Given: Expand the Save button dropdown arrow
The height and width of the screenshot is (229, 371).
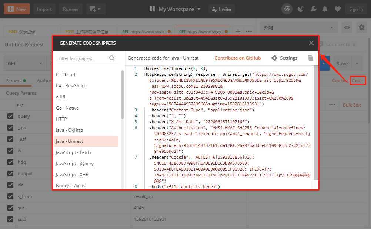Looking at the screenshot, I should [357, 63].
